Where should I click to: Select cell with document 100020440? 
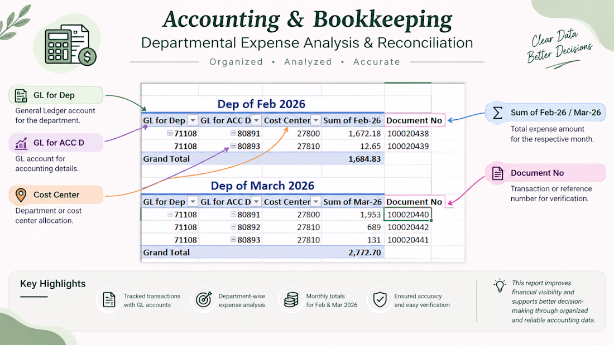point(407,215)
